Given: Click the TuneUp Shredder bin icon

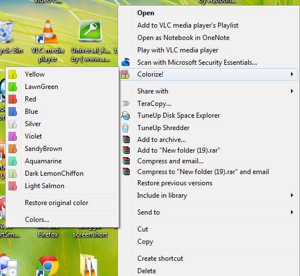Looking at the screenshot, I should tap(125, 128).
